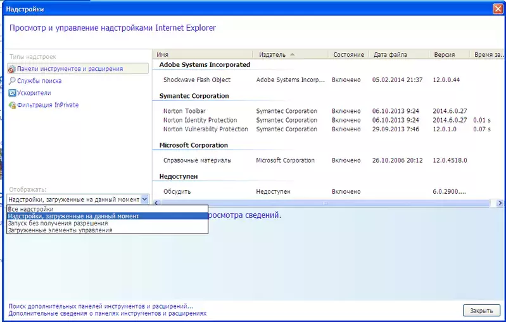Click the search services magnifier icon
Image resolution: width=506 pixels, height=322 pixels.
point(12,81)
